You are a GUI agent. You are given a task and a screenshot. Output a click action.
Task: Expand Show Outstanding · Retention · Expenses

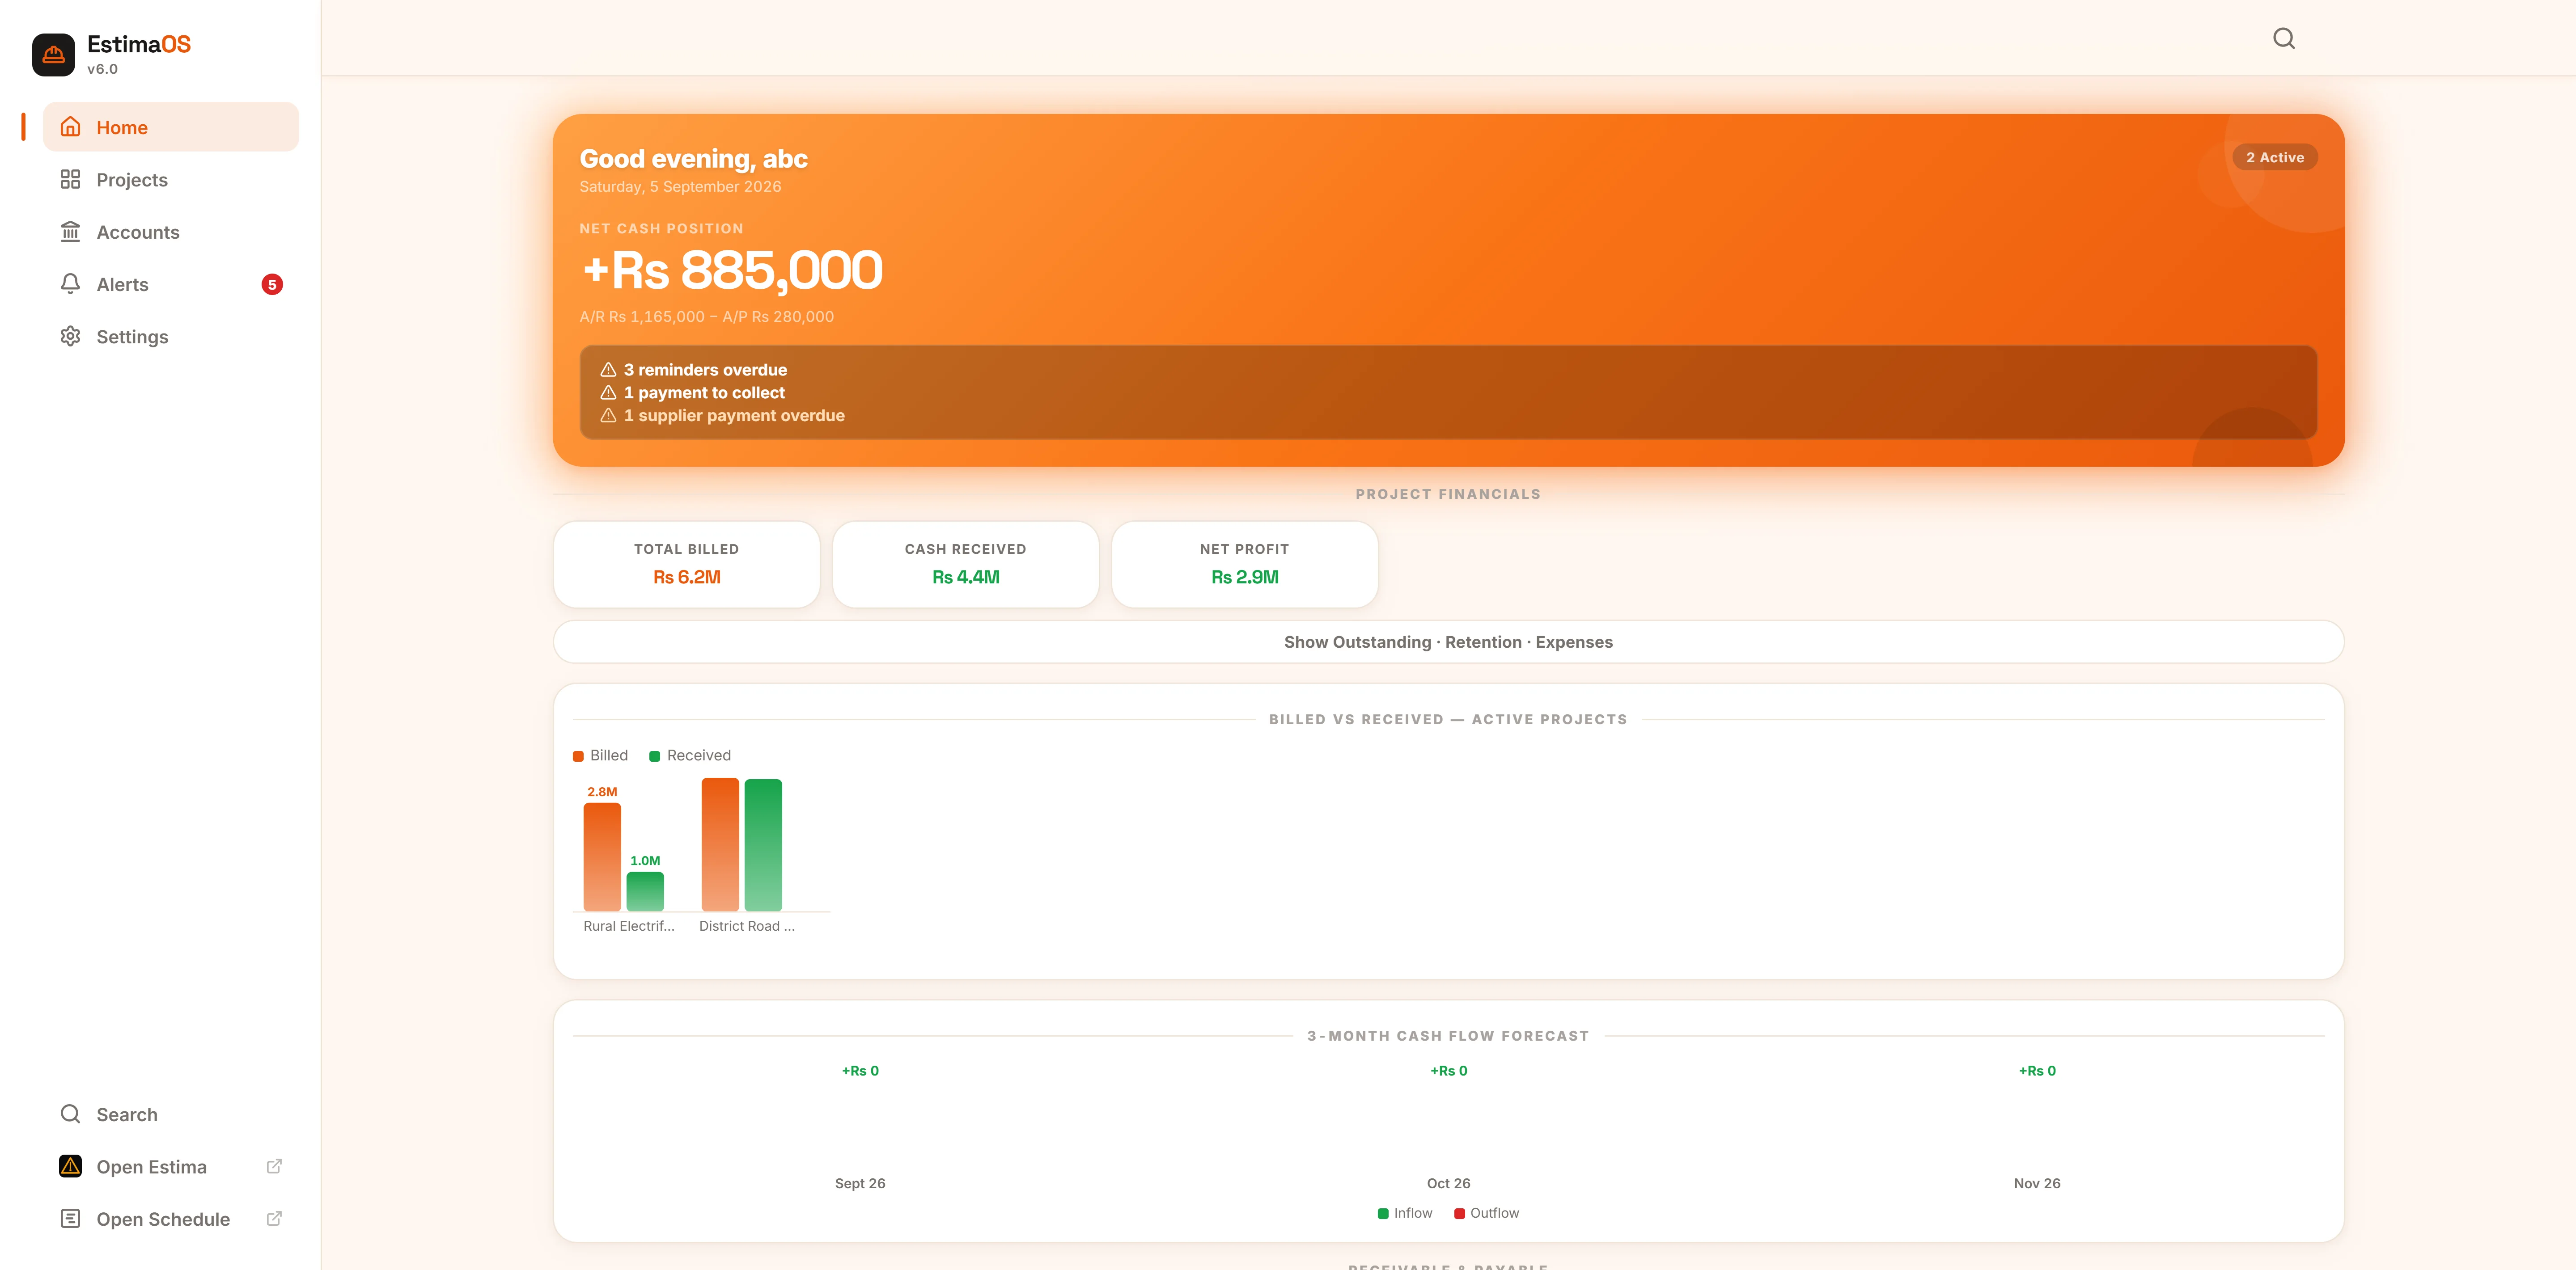[1448, 641]
